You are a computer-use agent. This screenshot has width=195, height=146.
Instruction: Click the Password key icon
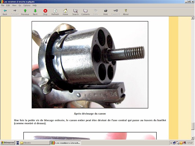click(116, 12)
